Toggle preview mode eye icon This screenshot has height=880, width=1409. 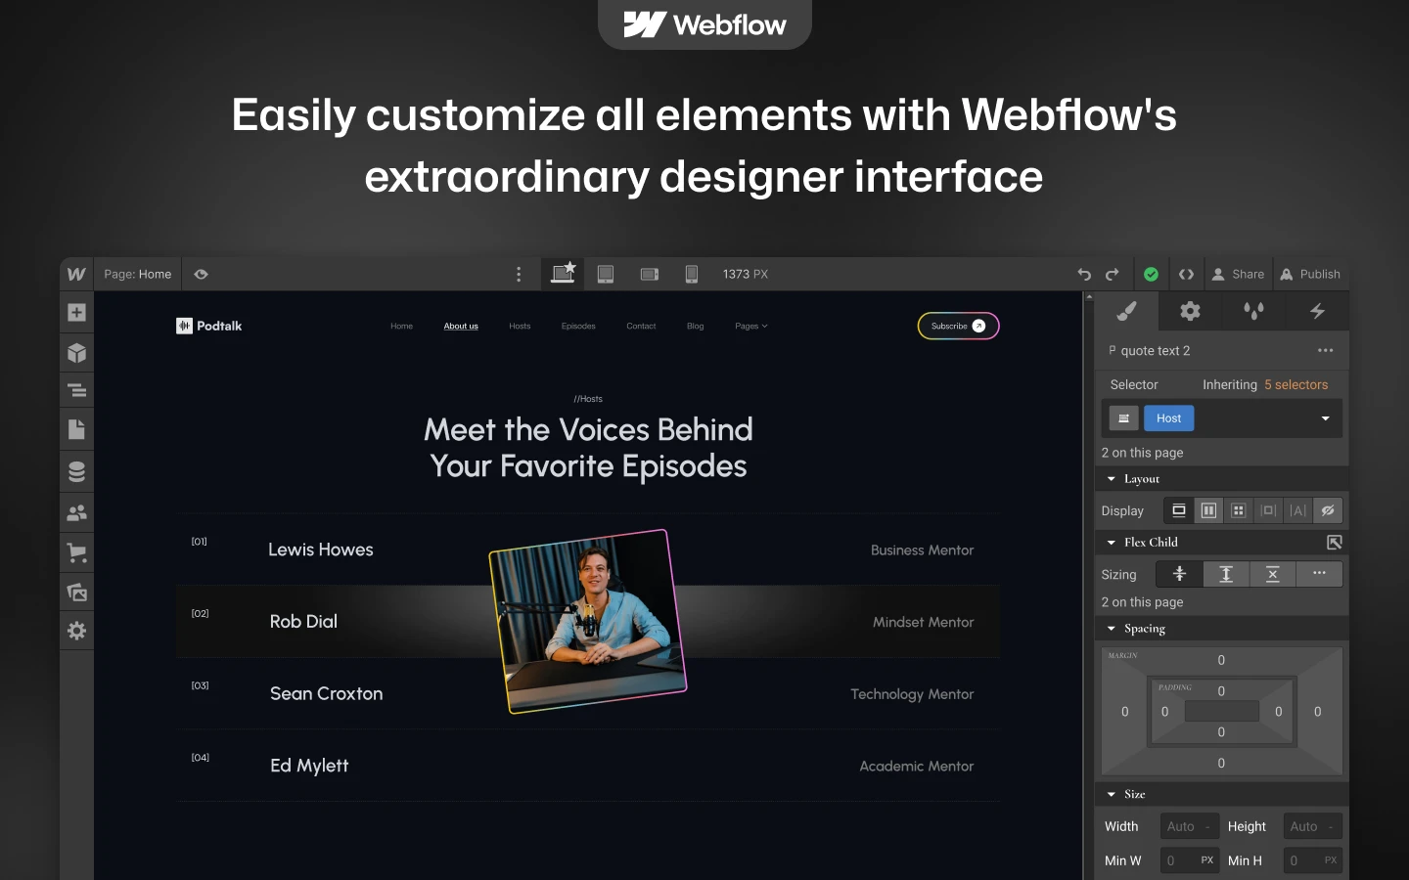click(201, 275)
